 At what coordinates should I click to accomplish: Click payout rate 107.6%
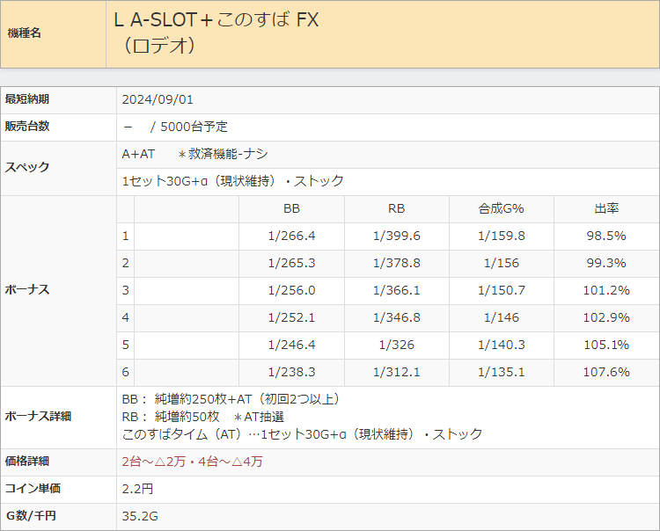point(606,372)
